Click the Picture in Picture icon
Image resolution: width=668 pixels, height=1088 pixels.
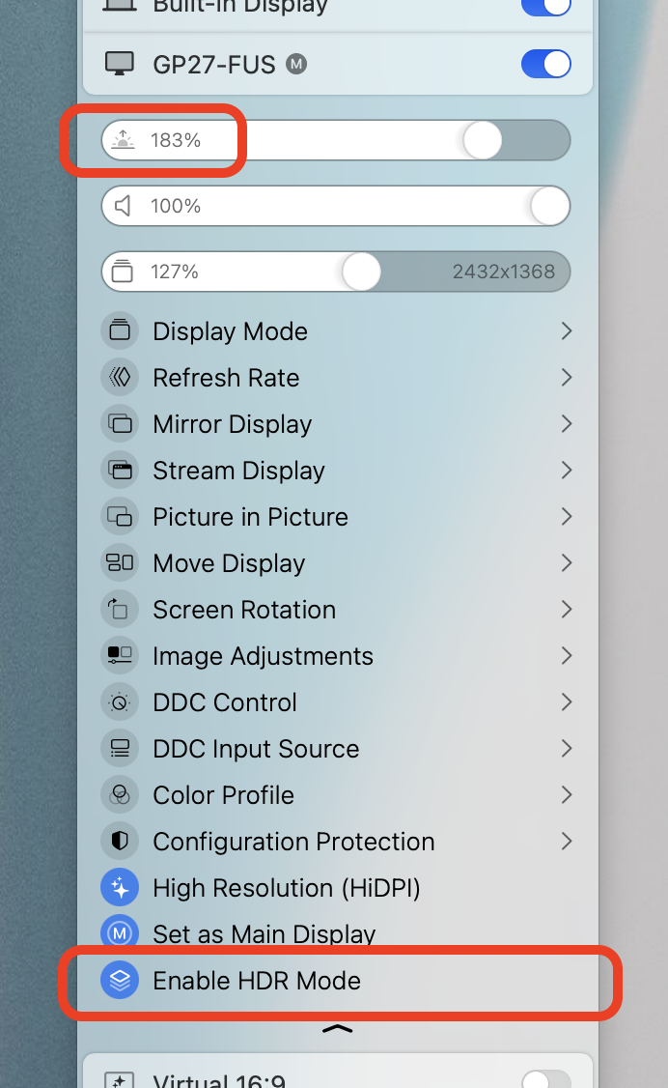coord(120,517)
